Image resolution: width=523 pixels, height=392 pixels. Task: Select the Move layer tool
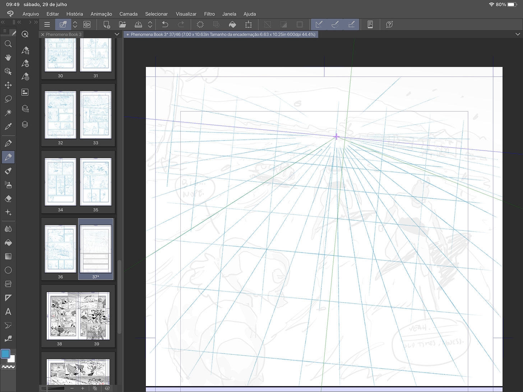click(x=8, y=85)
